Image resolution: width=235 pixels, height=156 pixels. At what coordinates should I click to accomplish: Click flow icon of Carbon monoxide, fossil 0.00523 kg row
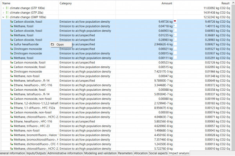pyautogui.click(x=11, y=63)
